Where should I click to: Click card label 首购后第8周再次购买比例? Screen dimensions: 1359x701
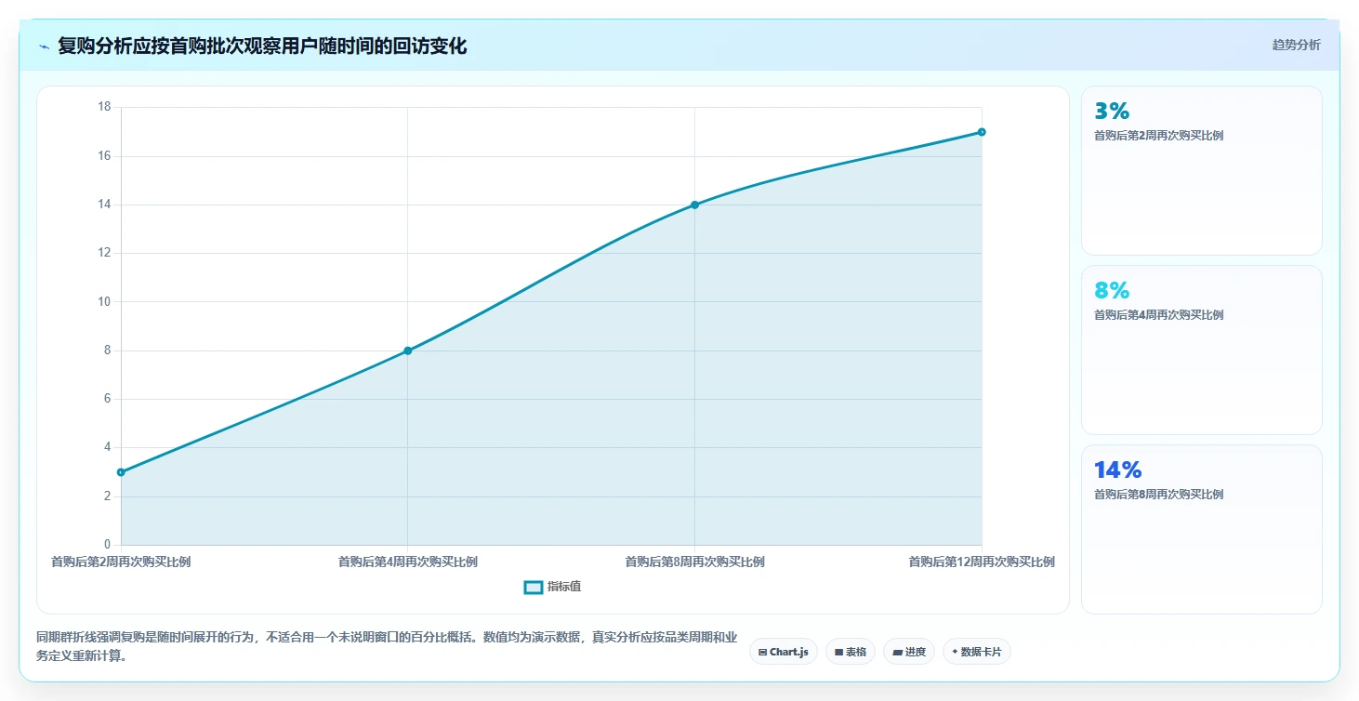click(1158, 495)
